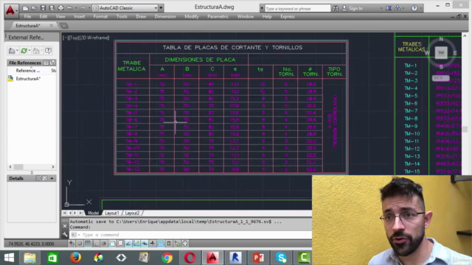Viewport: 472px width, 265px height.
Task: Open the Edit menu
Action: 44,16
